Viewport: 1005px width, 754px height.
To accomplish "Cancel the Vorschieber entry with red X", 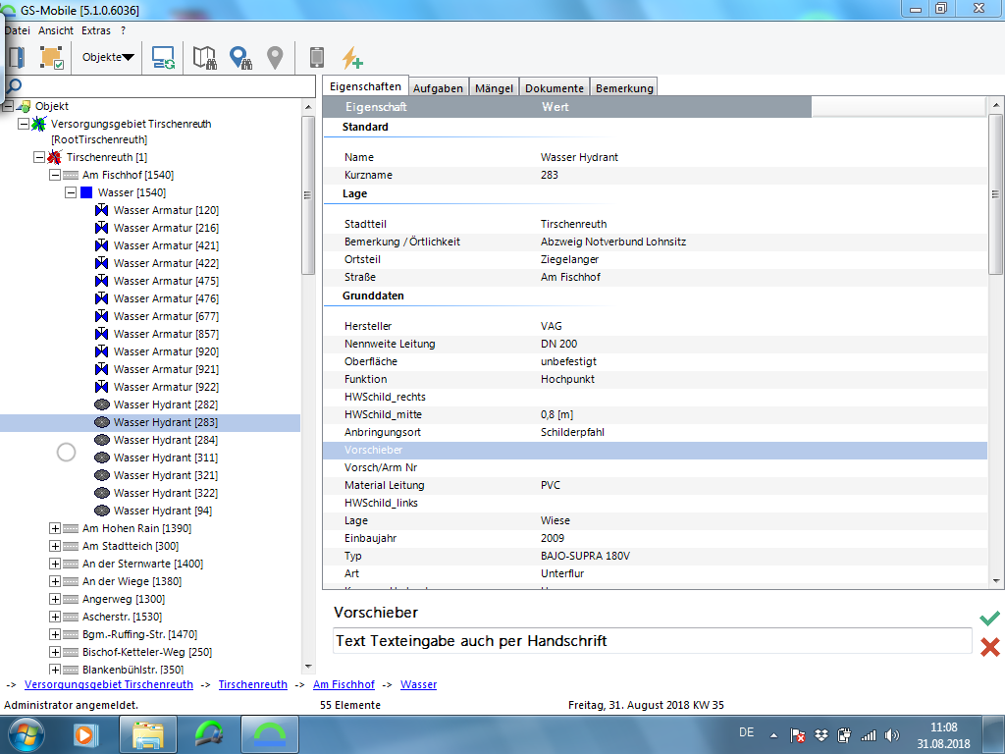I will 989,646.
